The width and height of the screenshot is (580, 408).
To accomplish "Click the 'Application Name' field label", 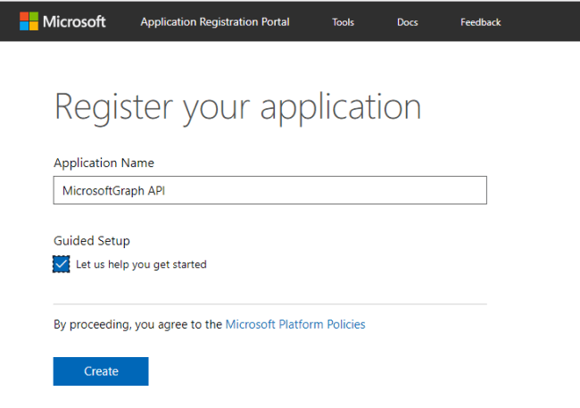I will click(104, 162).
